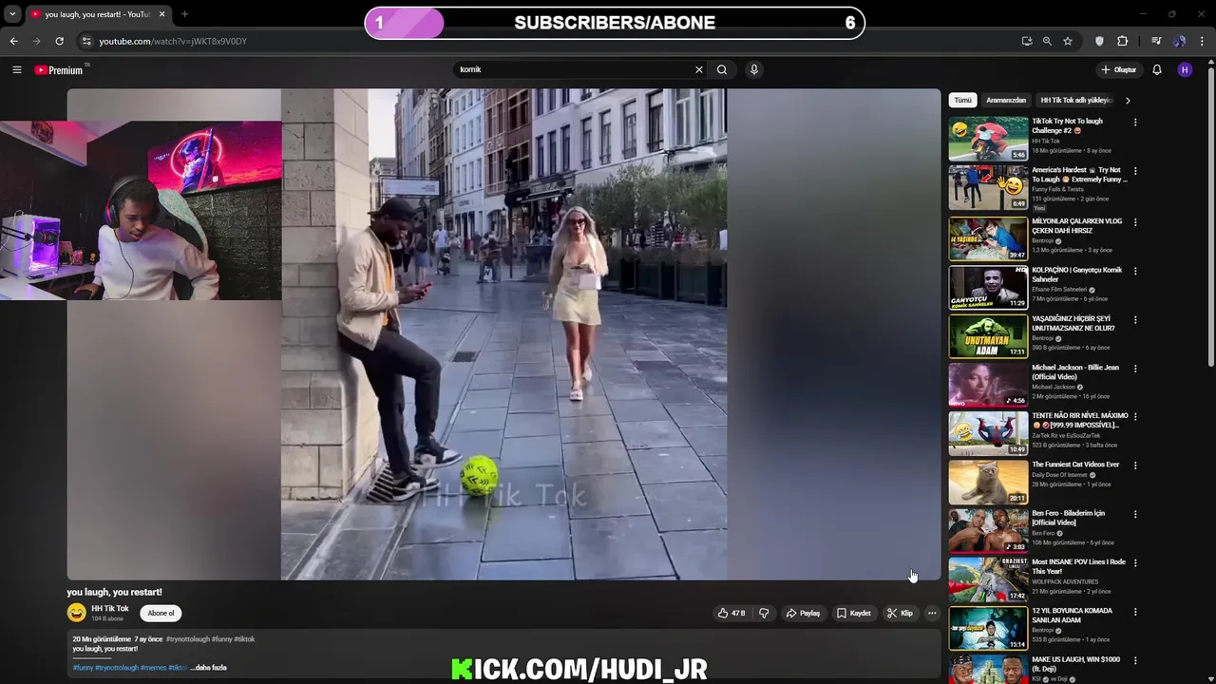Open 'MİLYONLAR ÇALARKEN VLOG ÇEKEN DAHİ HIRSIZ' video
The width and height of the screenshot is (1216, 684).
(988, 237)
